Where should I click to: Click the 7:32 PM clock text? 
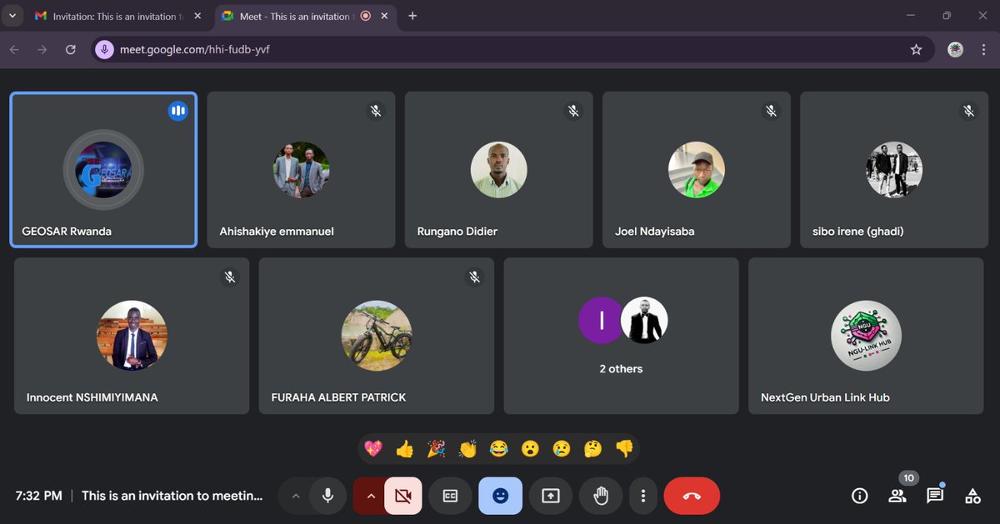click(38, 496)
